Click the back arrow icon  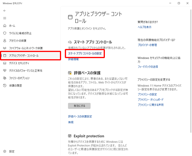(5, 11)
